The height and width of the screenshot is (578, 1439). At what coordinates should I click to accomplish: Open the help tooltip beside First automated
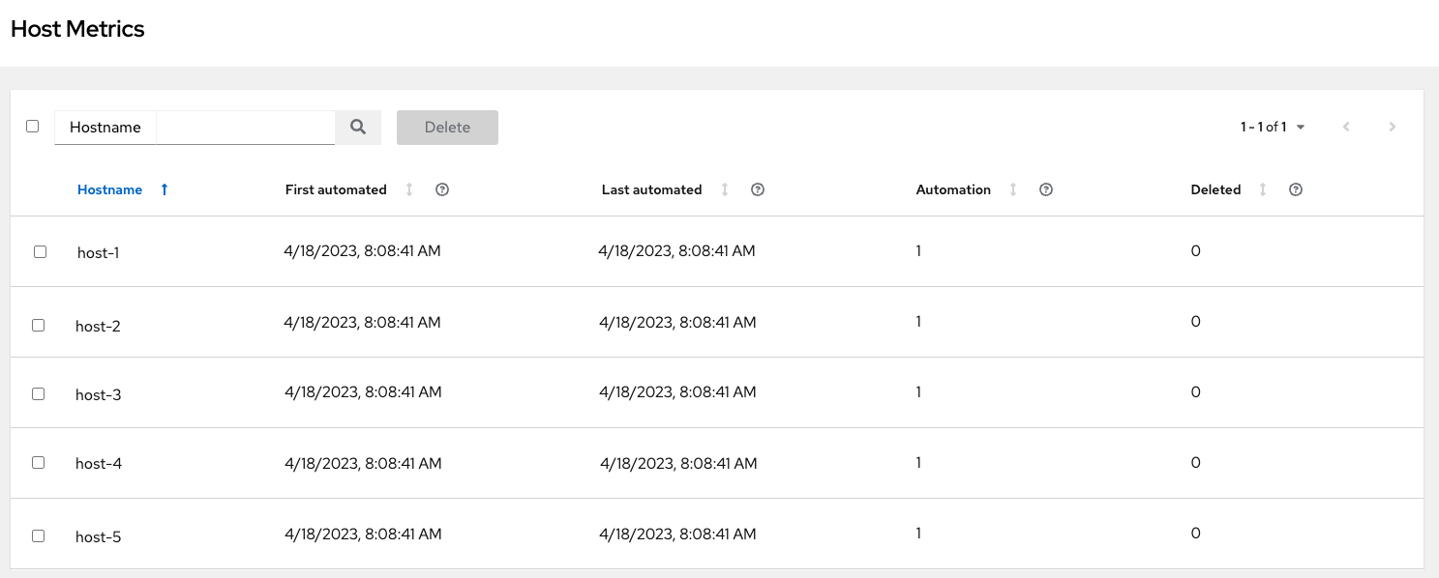[x=442, y=189]
